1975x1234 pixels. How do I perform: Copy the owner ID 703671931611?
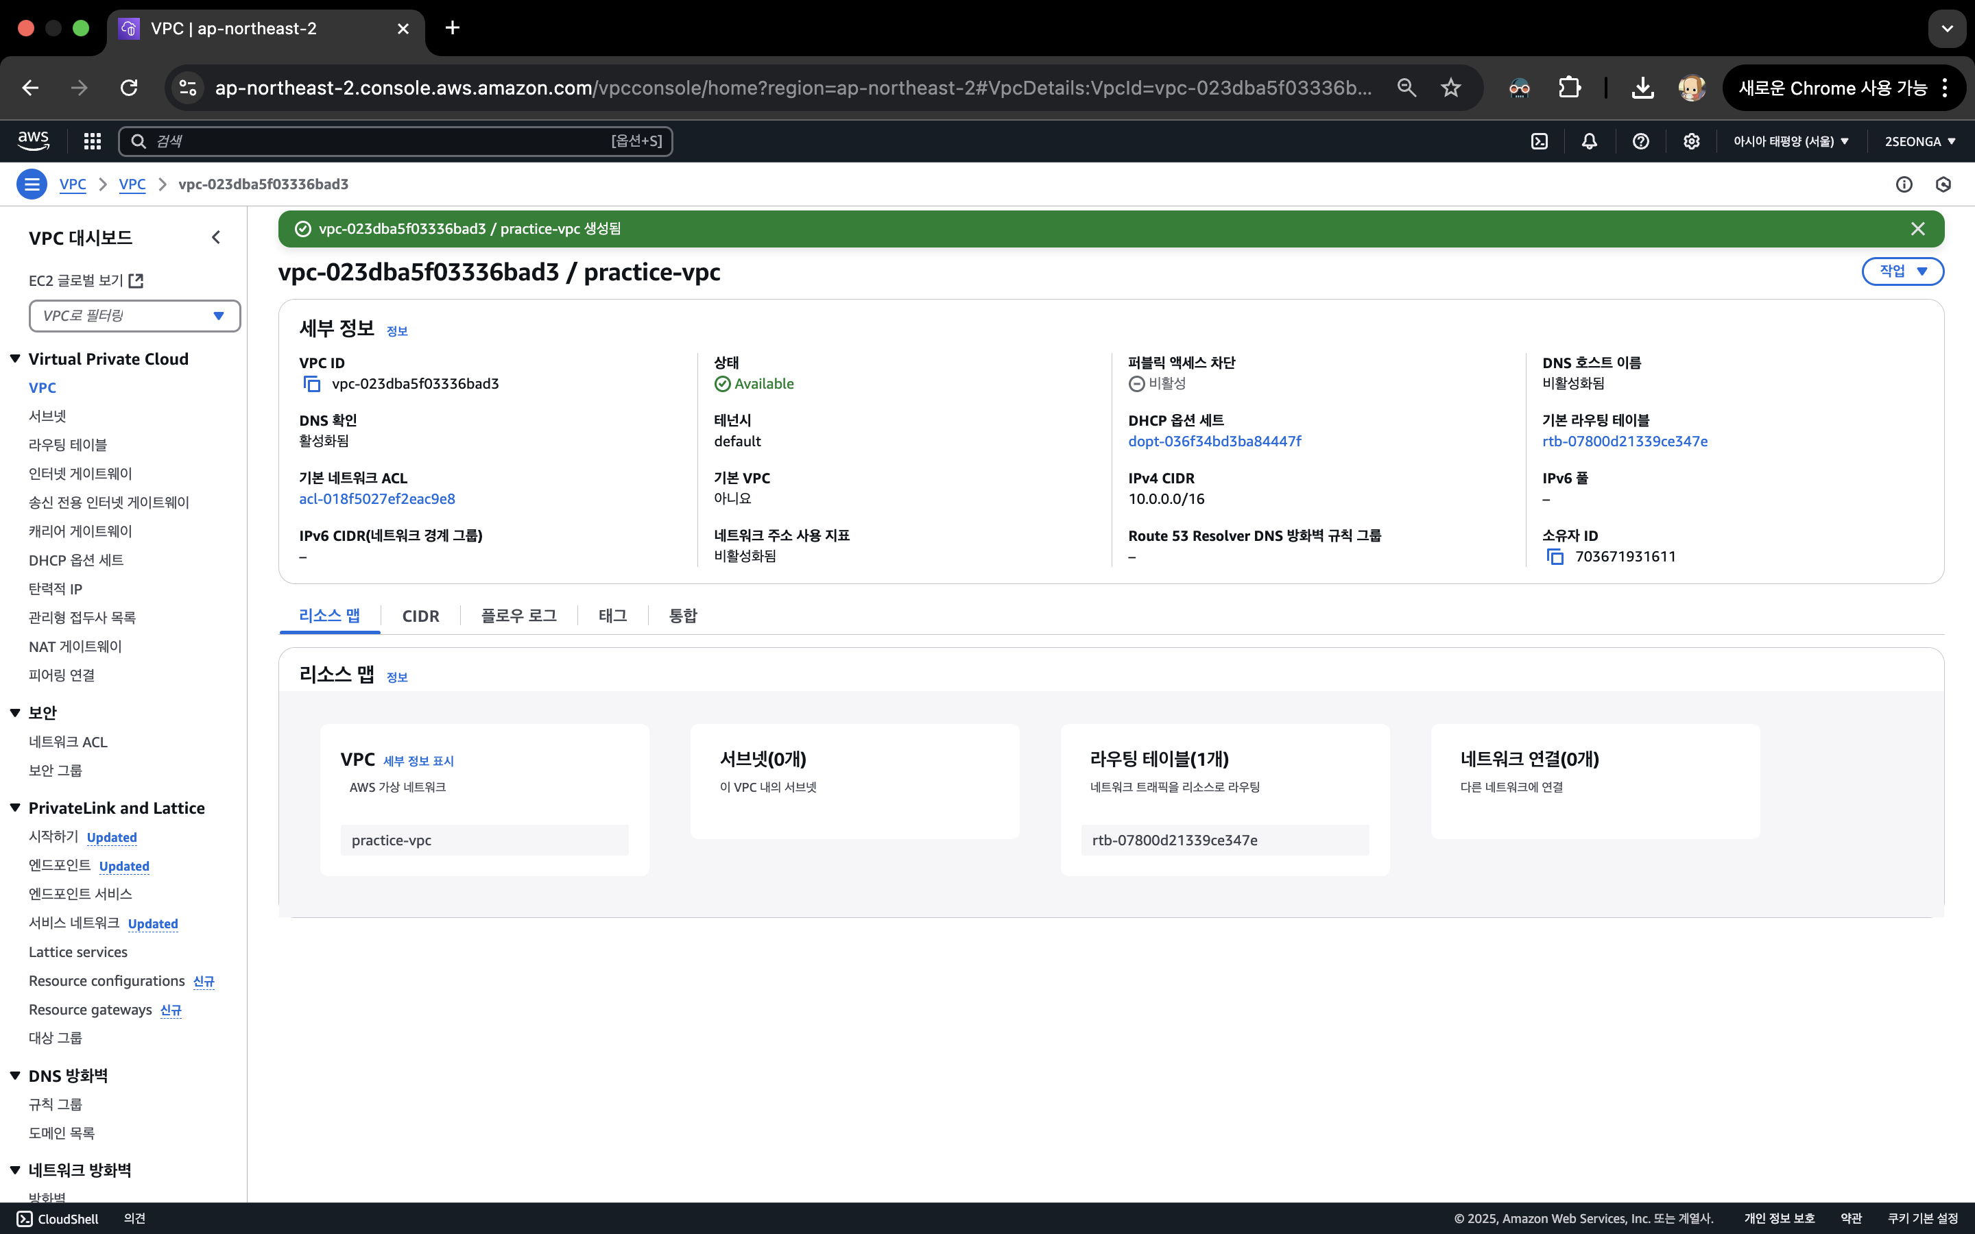[x=1555, y=557]
